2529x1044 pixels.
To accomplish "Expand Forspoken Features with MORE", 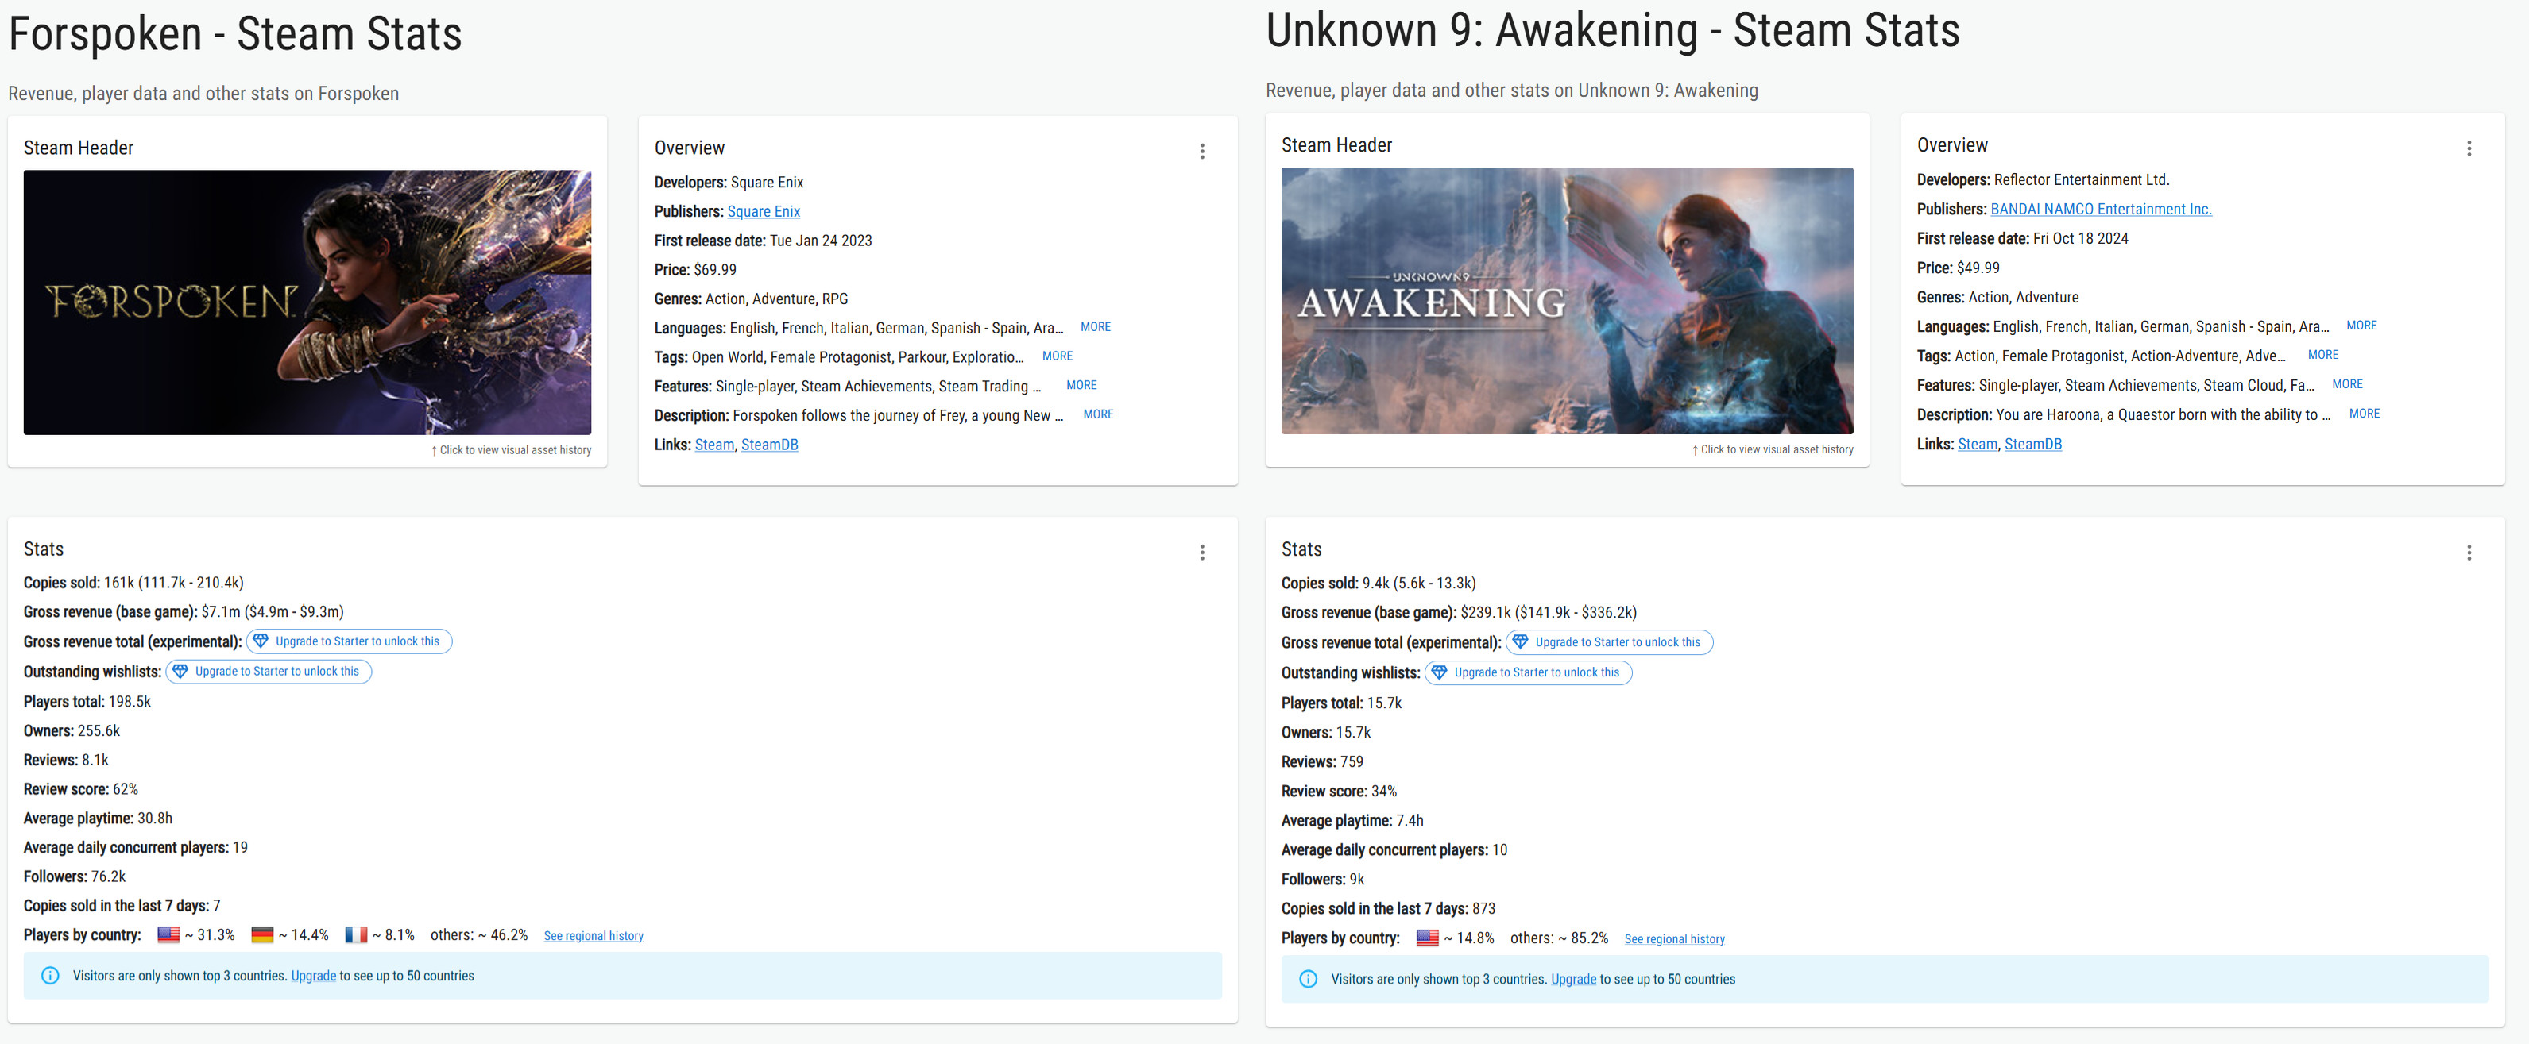I will click(1081, 386).
